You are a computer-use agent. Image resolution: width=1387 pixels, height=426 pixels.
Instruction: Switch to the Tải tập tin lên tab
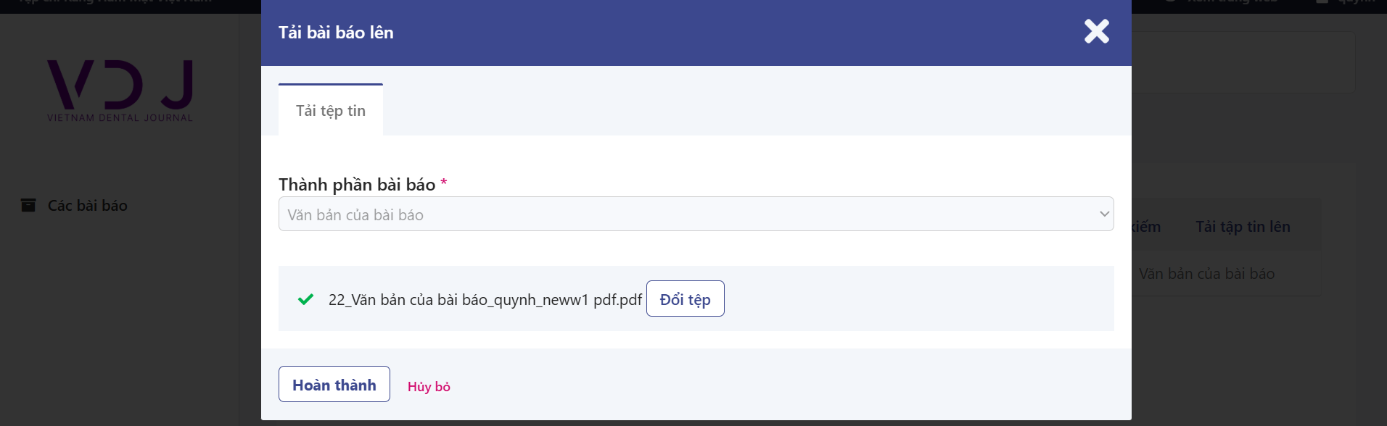click(1243, 227)
